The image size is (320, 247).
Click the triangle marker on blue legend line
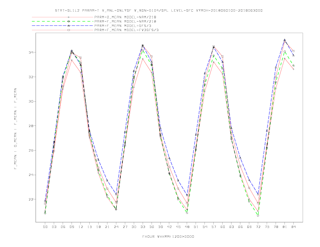[69, 26]
